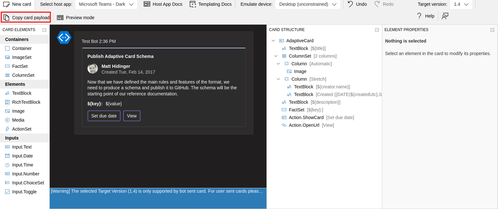This screenshot has height=209, width=498.
Task: Click the Inputs section header
Action: 25,138
